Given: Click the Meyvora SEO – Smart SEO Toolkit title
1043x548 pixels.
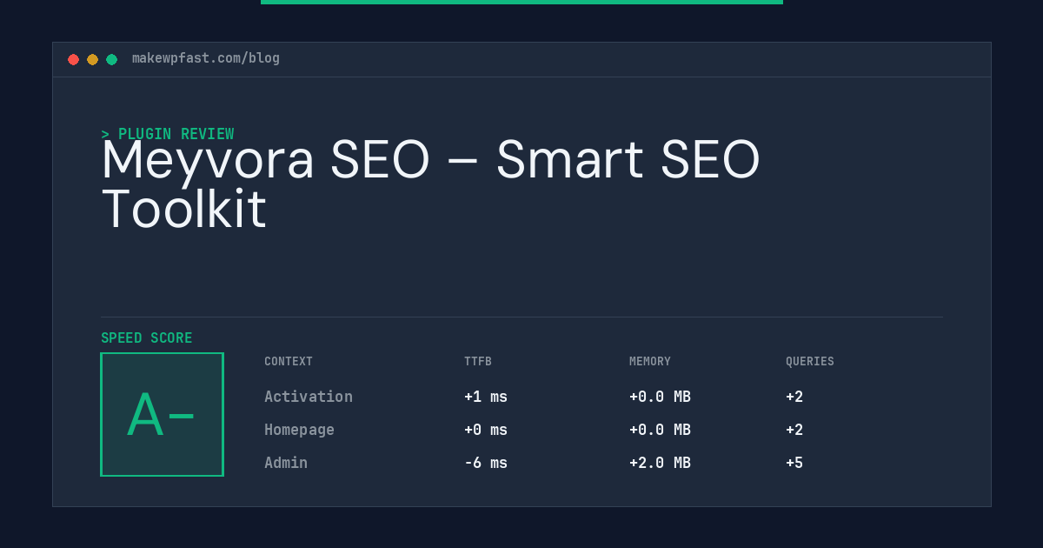Looking at the screenshot, I should tap(431, 184).
